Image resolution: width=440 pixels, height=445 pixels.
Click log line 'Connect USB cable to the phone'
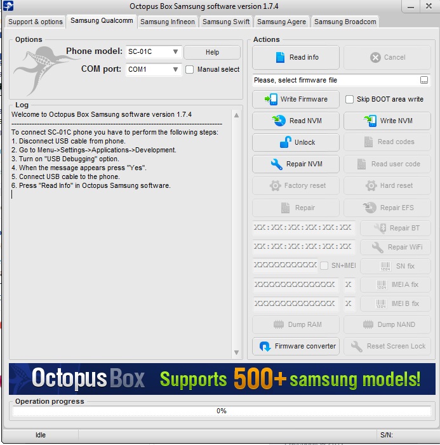65,176
